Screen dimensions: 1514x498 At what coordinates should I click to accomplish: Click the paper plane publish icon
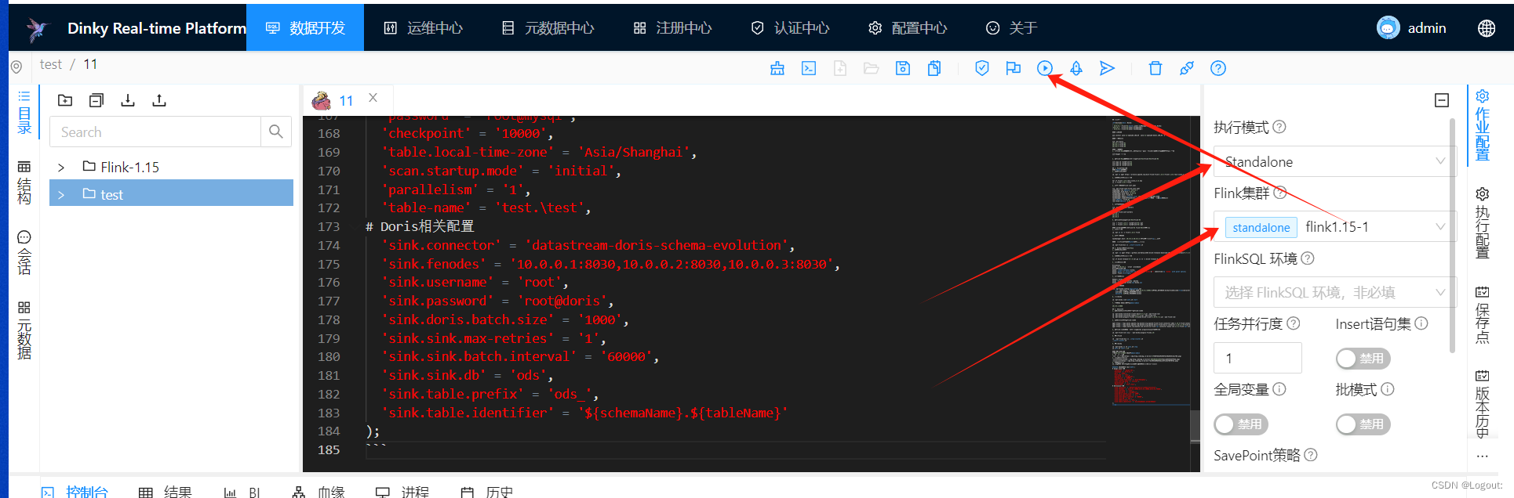click(1108, 68)
